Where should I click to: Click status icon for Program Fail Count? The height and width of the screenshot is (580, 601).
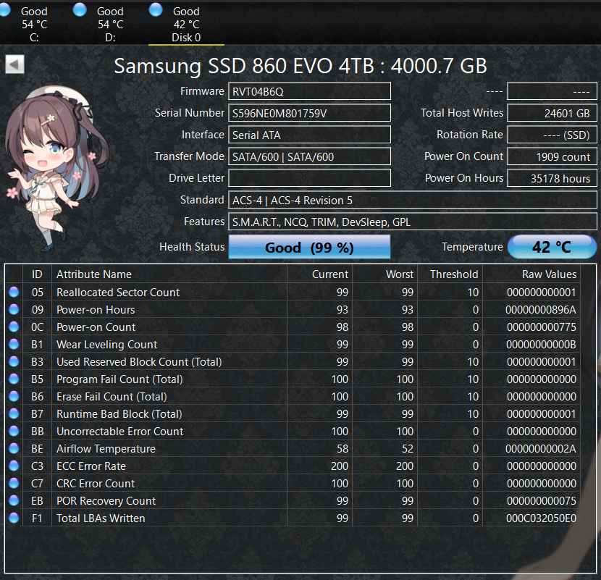click(14, 379)
